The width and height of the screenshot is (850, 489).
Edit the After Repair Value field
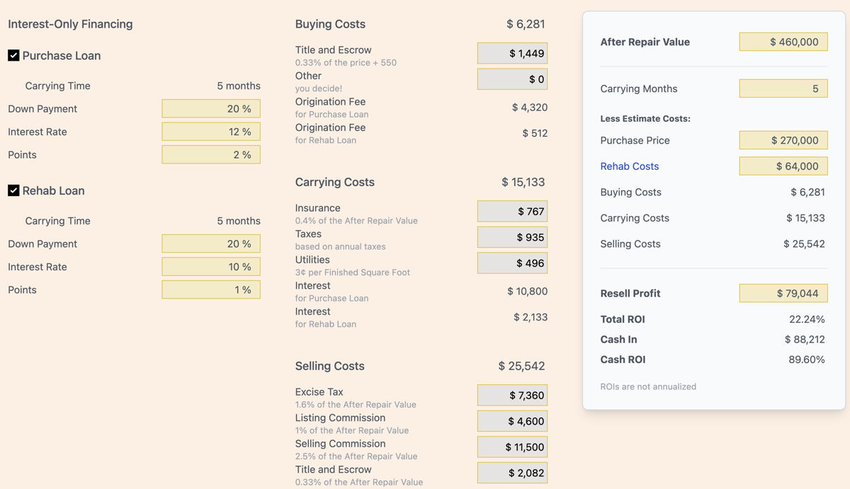(x=783, y=42)
